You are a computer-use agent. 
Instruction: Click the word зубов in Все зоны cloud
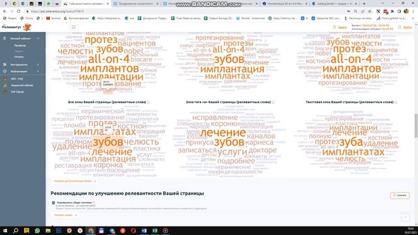[x=108, y=142]
